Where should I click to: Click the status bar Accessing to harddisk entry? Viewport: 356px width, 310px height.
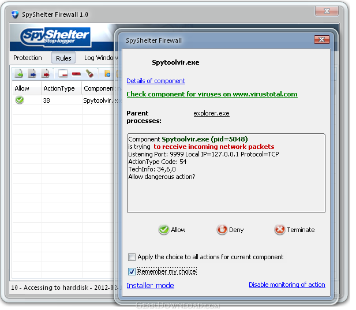coord(64,287)
